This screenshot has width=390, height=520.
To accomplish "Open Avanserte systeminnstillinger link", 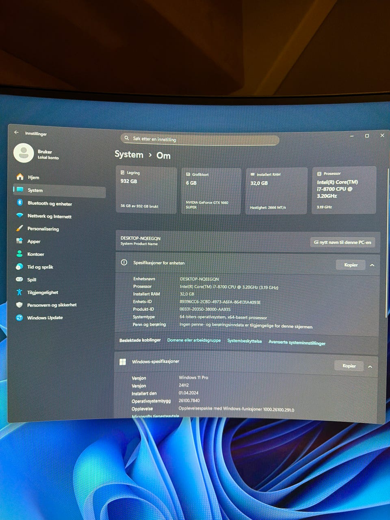I will coord(297,342).
